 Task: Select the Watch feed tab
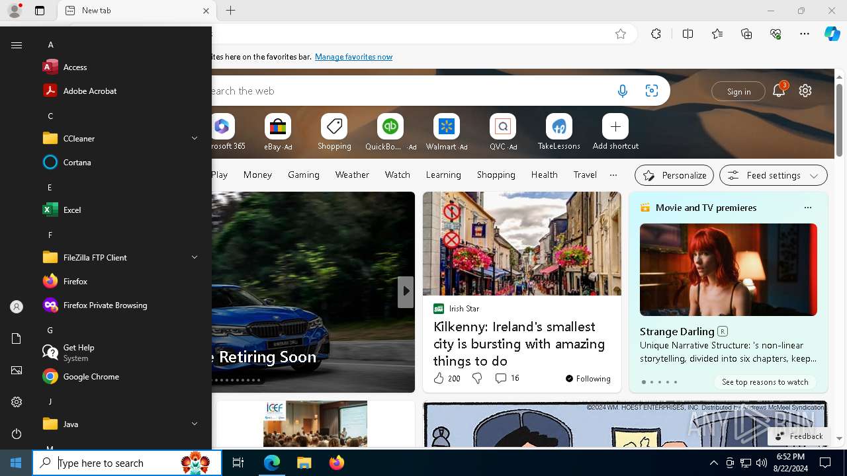(398, 175)
